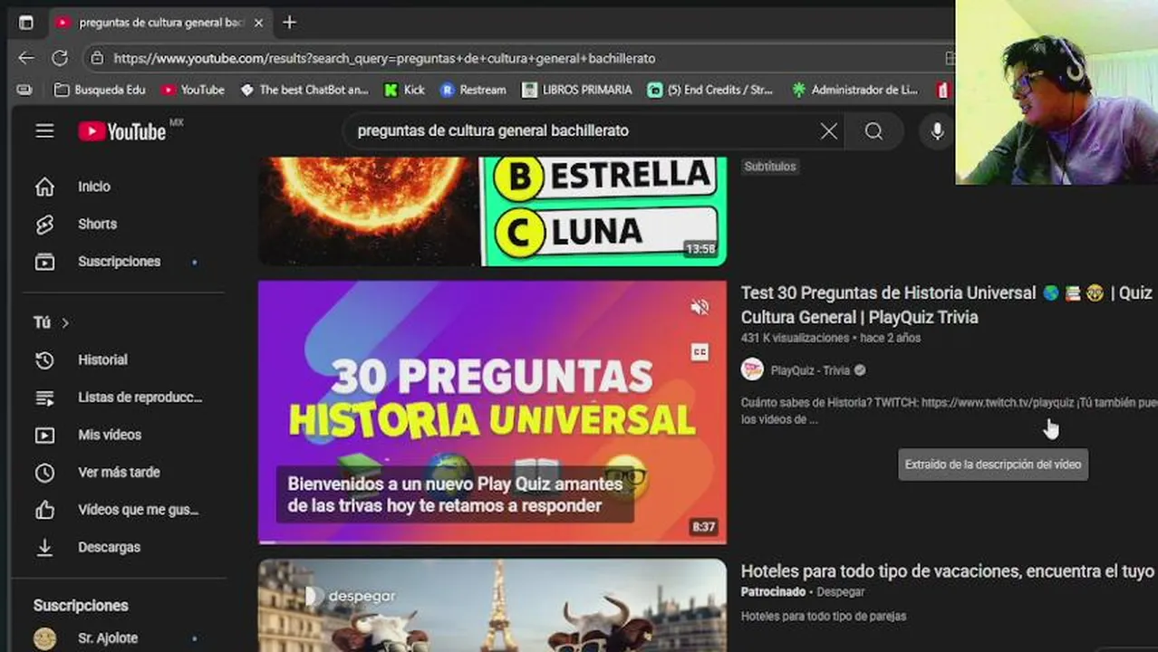Go to the YouTube logo home

[122, 131]
